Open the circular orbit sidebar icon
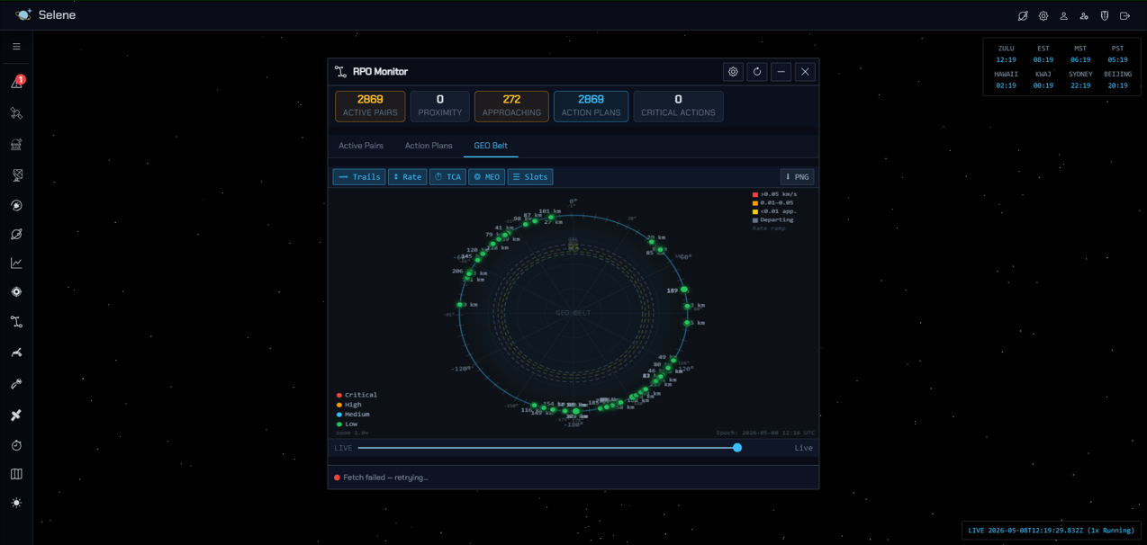Screen dimensions: 1147x545 pos(16,205)
